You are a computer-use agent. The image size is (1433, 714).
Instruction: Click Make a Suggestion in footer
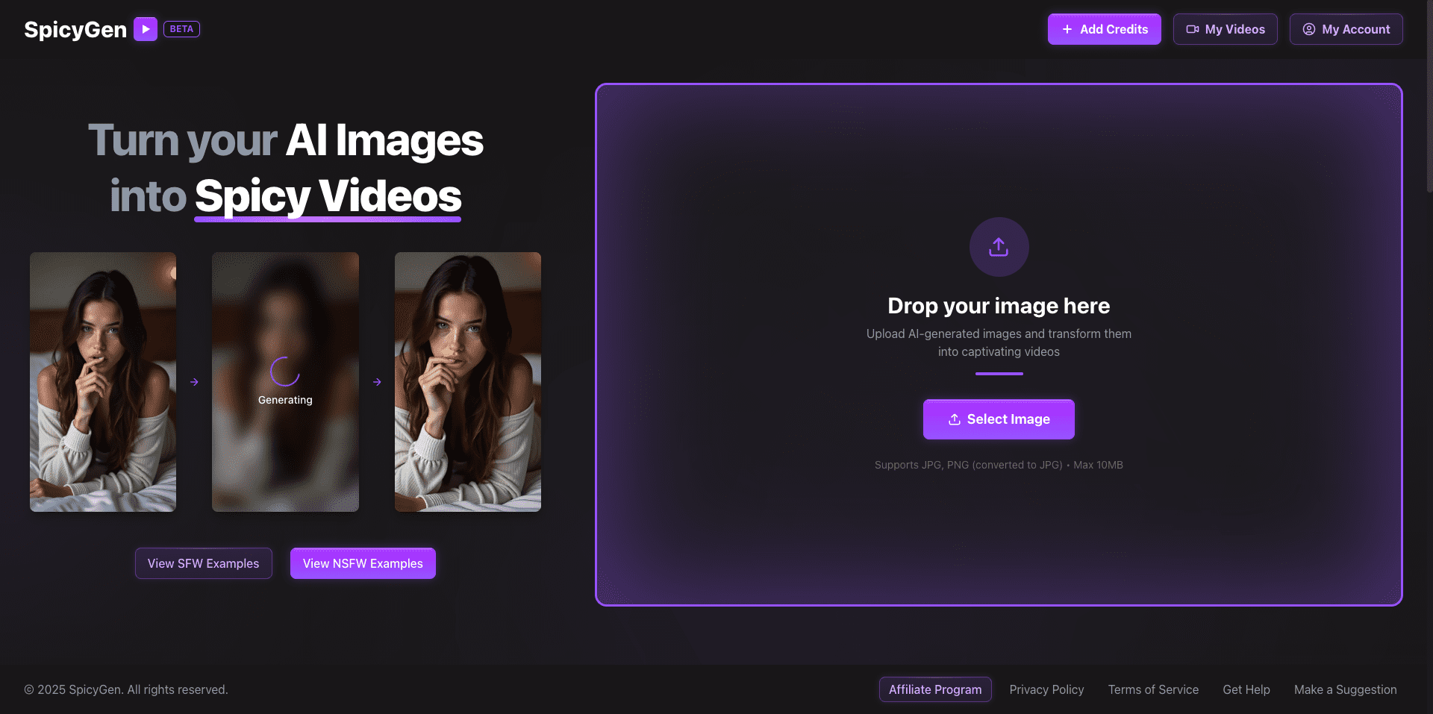click(1345, 689)
